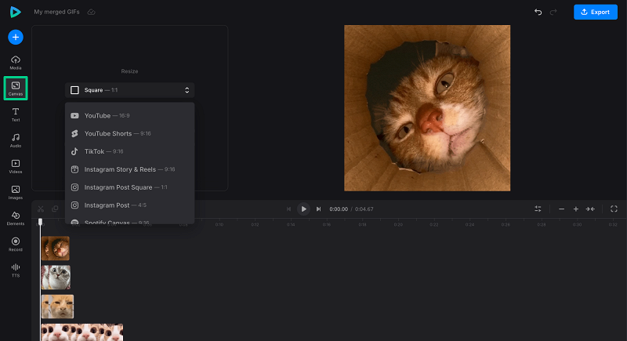Viewport: 627px width, 341px height.
Task: Open the Images sidebar panel
Action: point(16,193)
